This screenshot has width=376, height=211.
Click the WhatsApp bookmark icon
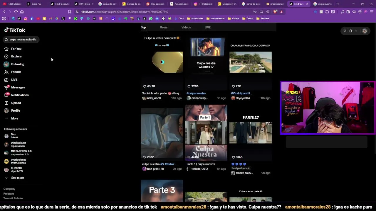(x=151, y=18)
